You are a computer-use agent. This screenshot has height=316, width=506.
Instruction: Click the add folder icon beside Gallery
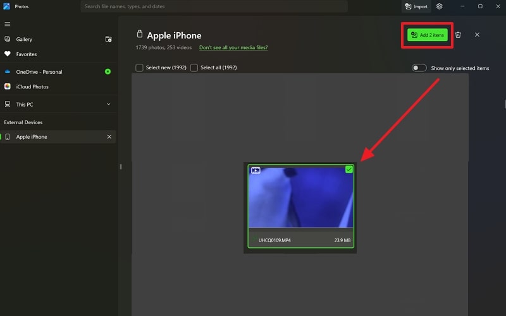pos(108,39)
